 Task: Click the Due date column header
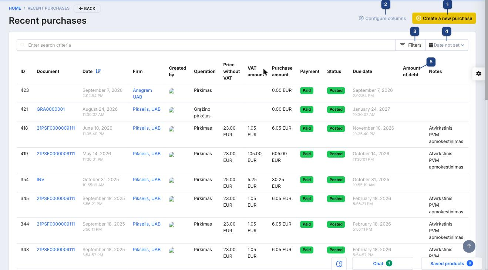click(362, 71)
